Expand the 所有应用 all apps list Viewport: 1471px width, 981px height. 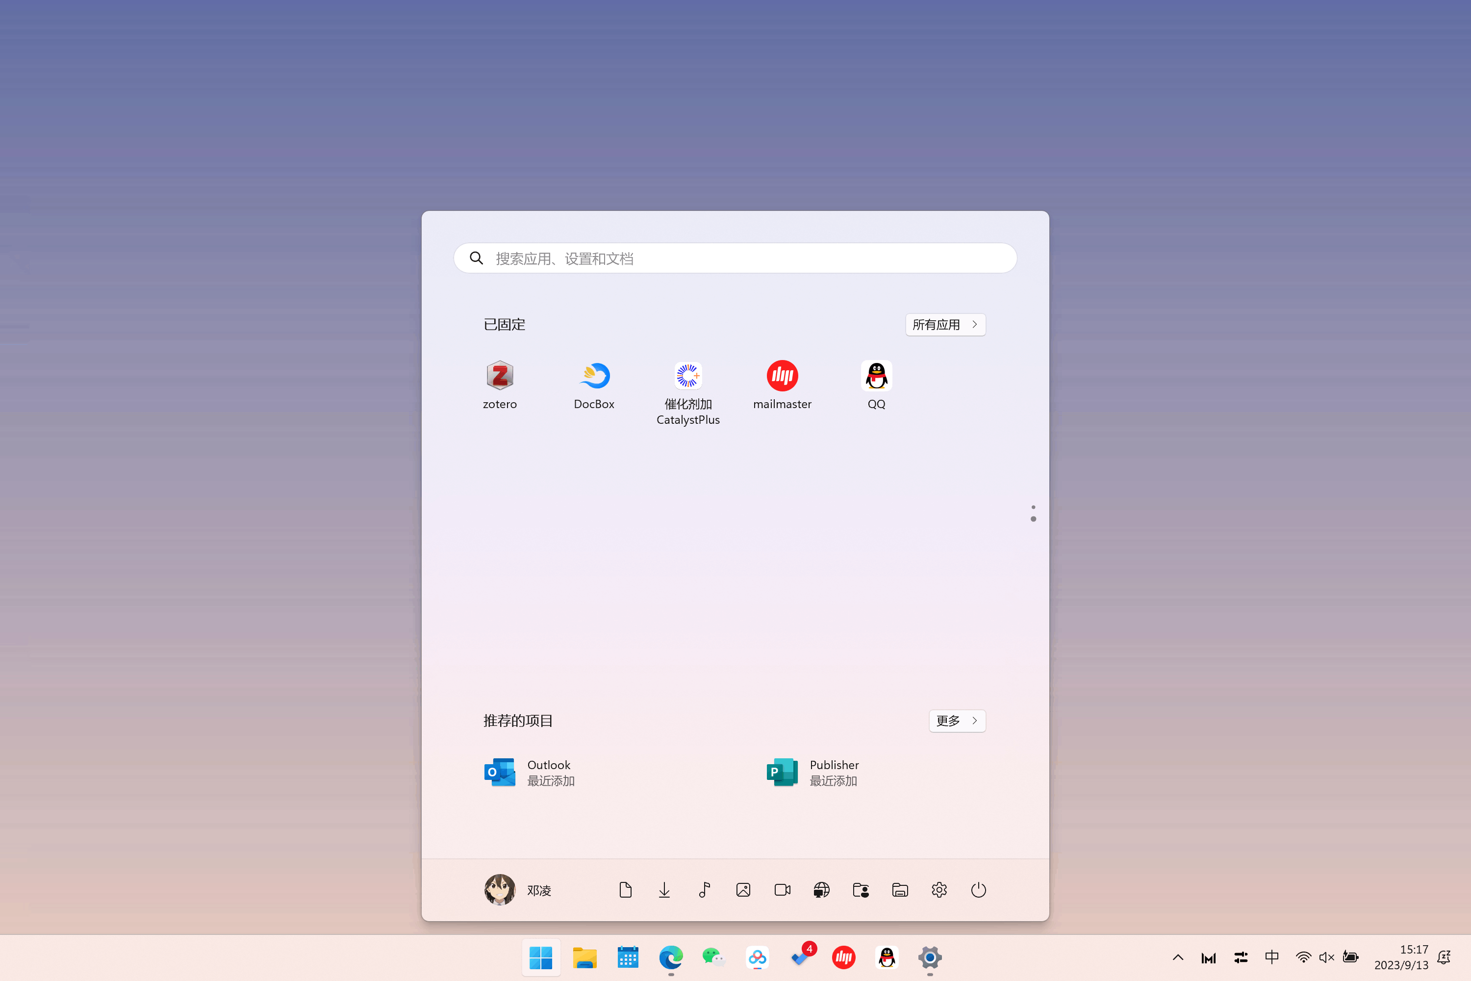tap(945, 325)
